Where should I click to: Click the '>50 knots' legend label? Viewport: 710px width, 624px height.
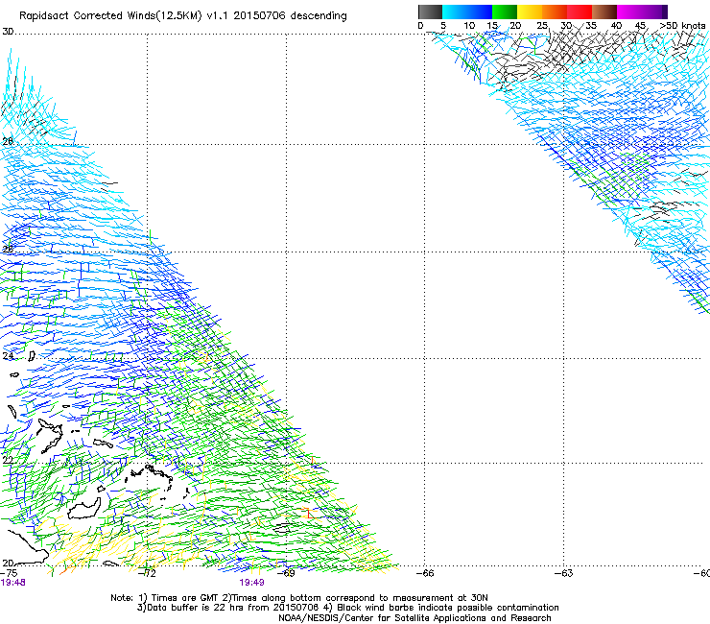coord(682,25)
